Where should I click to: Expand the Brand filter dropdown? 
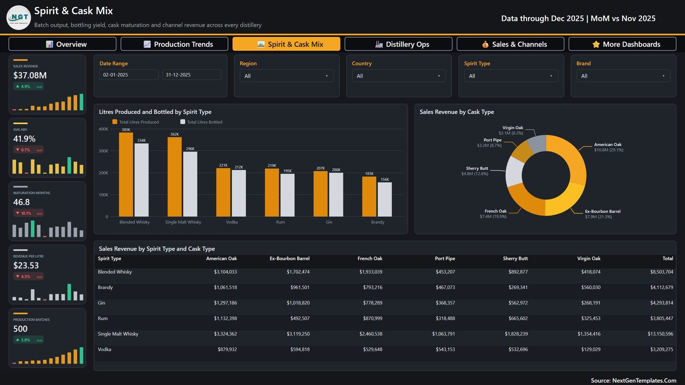[623, 76]
